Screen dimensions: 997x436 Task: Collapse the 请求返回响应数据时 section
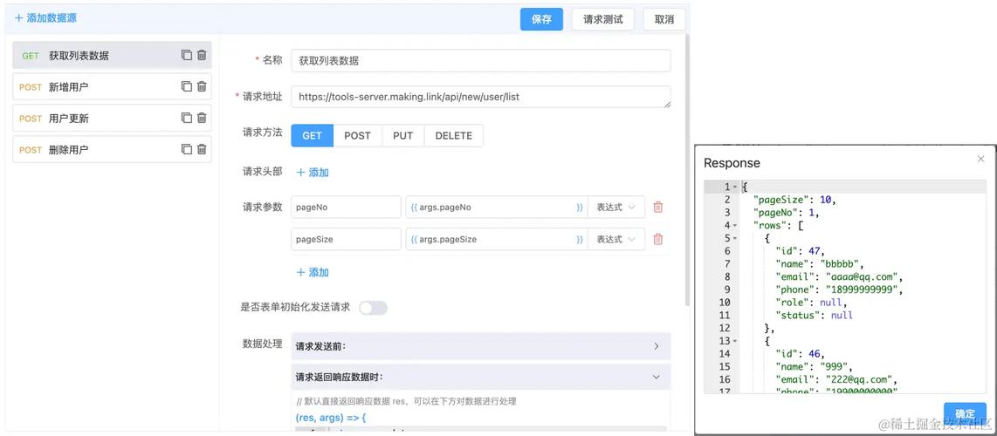point(480,377)
